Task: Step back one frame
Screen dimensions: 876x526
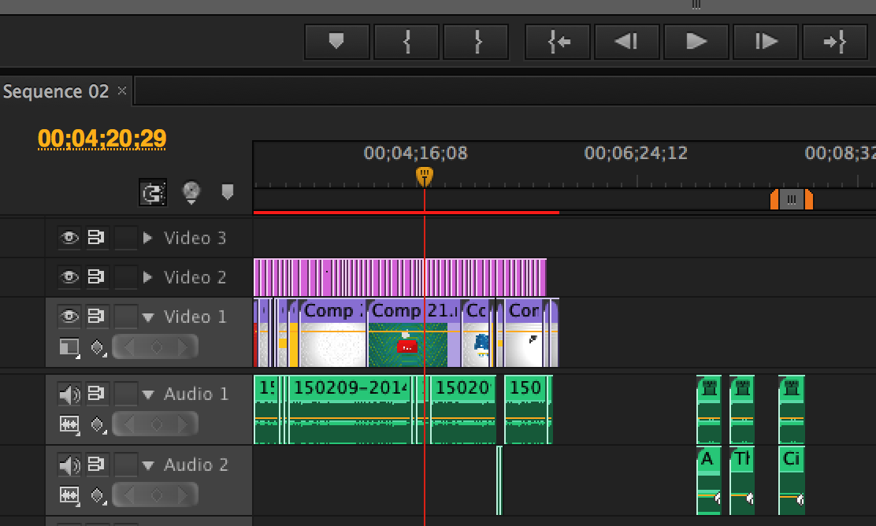Action: click(627, 41)
